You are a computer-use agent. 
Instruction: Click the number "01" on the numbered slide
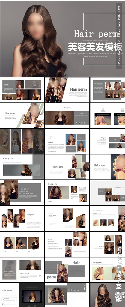click(x=103, y=109)
